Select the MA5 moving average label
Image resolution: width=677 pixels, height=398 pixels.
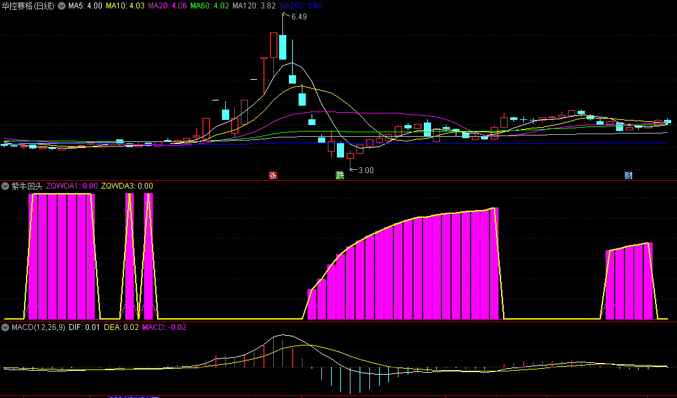click(85, 6)
